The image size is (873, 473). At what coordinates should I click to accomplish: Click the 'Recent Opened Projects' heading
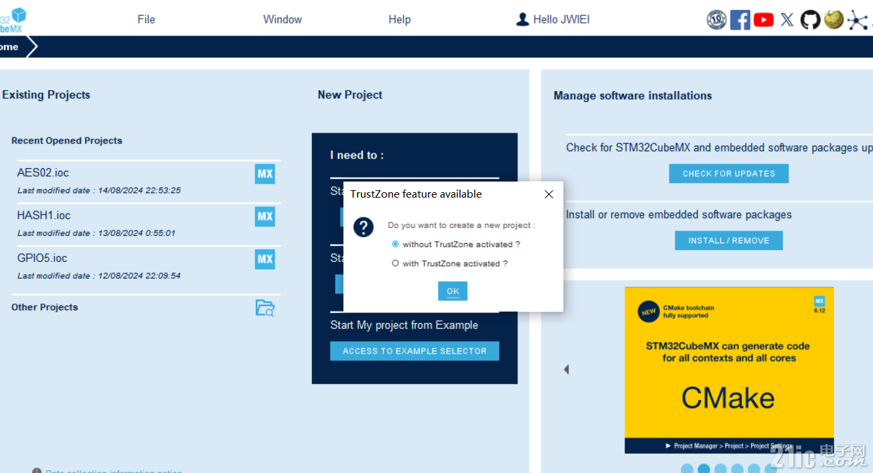[x=67, y=141]
